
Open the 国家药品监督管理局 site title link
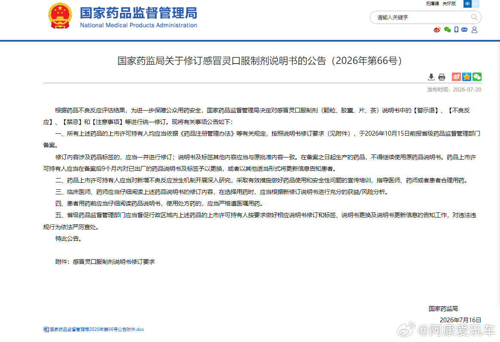point(138,13)
